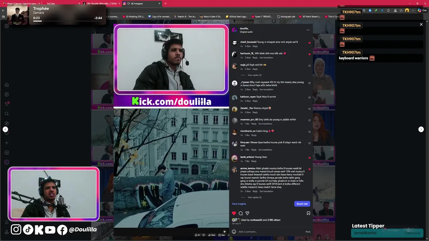Like amine_lemino's comment
The height and width of the screenshot is (241, 429).
click(309, 169)
